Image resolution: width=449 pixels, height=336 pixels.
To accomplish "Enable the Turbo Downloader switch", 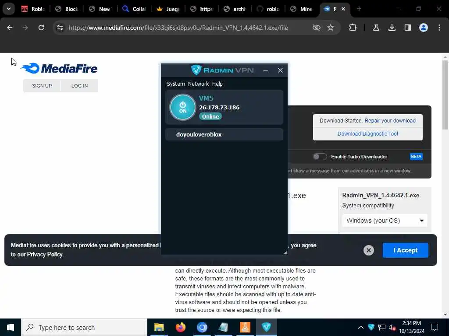I will pyautogui.click(x=320, y=157).
